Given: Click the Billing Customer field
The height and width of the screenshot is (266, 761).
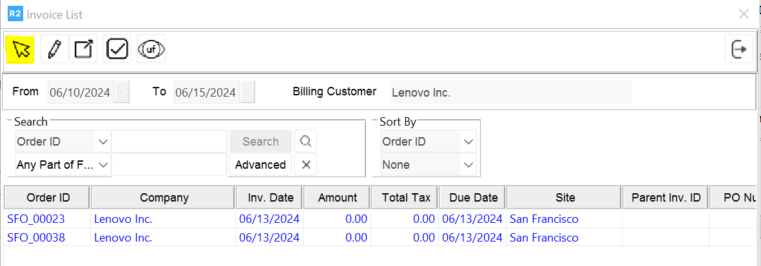Looking at the screenshot, I should click(x=511, y=92).
